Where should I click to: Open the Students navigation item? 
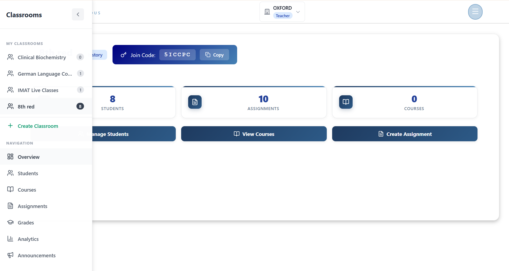pos(46,173)
